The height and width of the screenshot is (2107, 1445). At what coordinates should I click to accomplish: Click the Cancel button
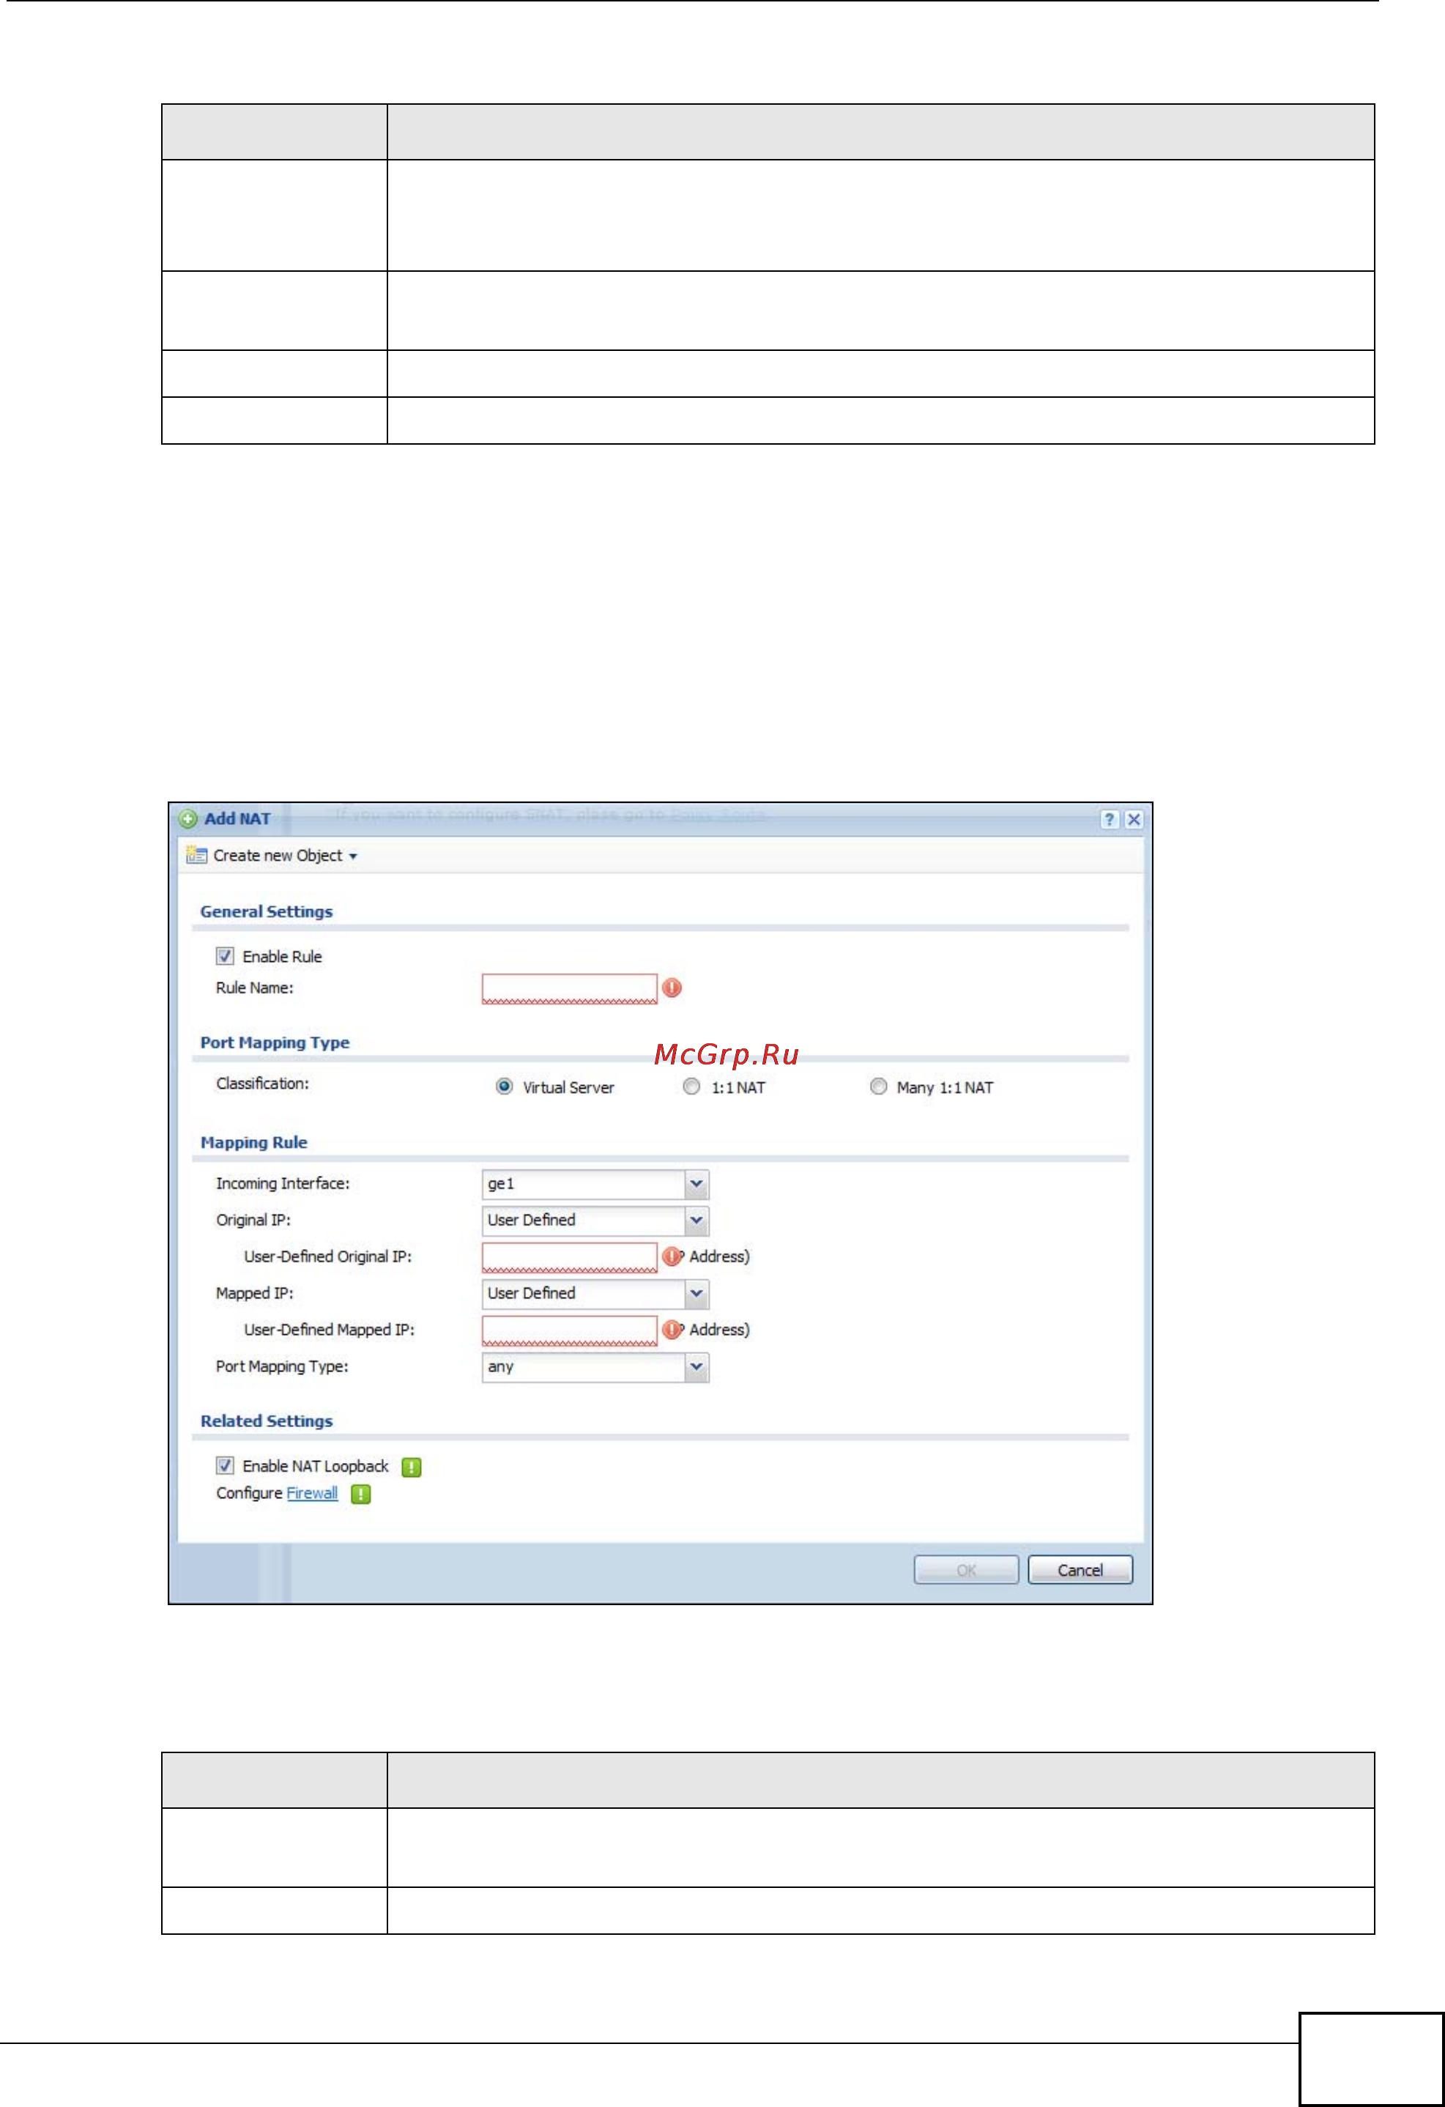[1080, 1570]
